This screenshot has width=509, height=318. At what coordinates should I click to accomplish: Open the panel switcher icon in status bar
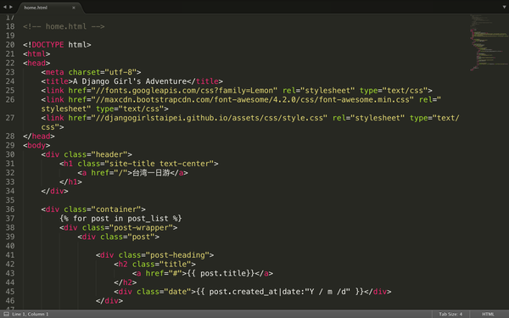pos(6,314)
